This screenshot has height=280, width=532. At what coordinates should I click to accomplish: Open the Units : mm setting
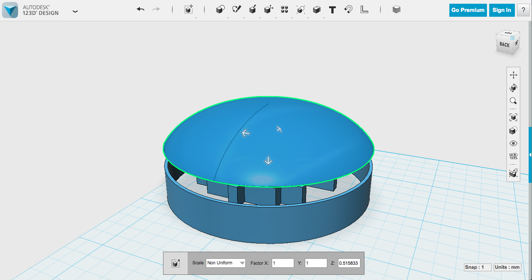507,267
